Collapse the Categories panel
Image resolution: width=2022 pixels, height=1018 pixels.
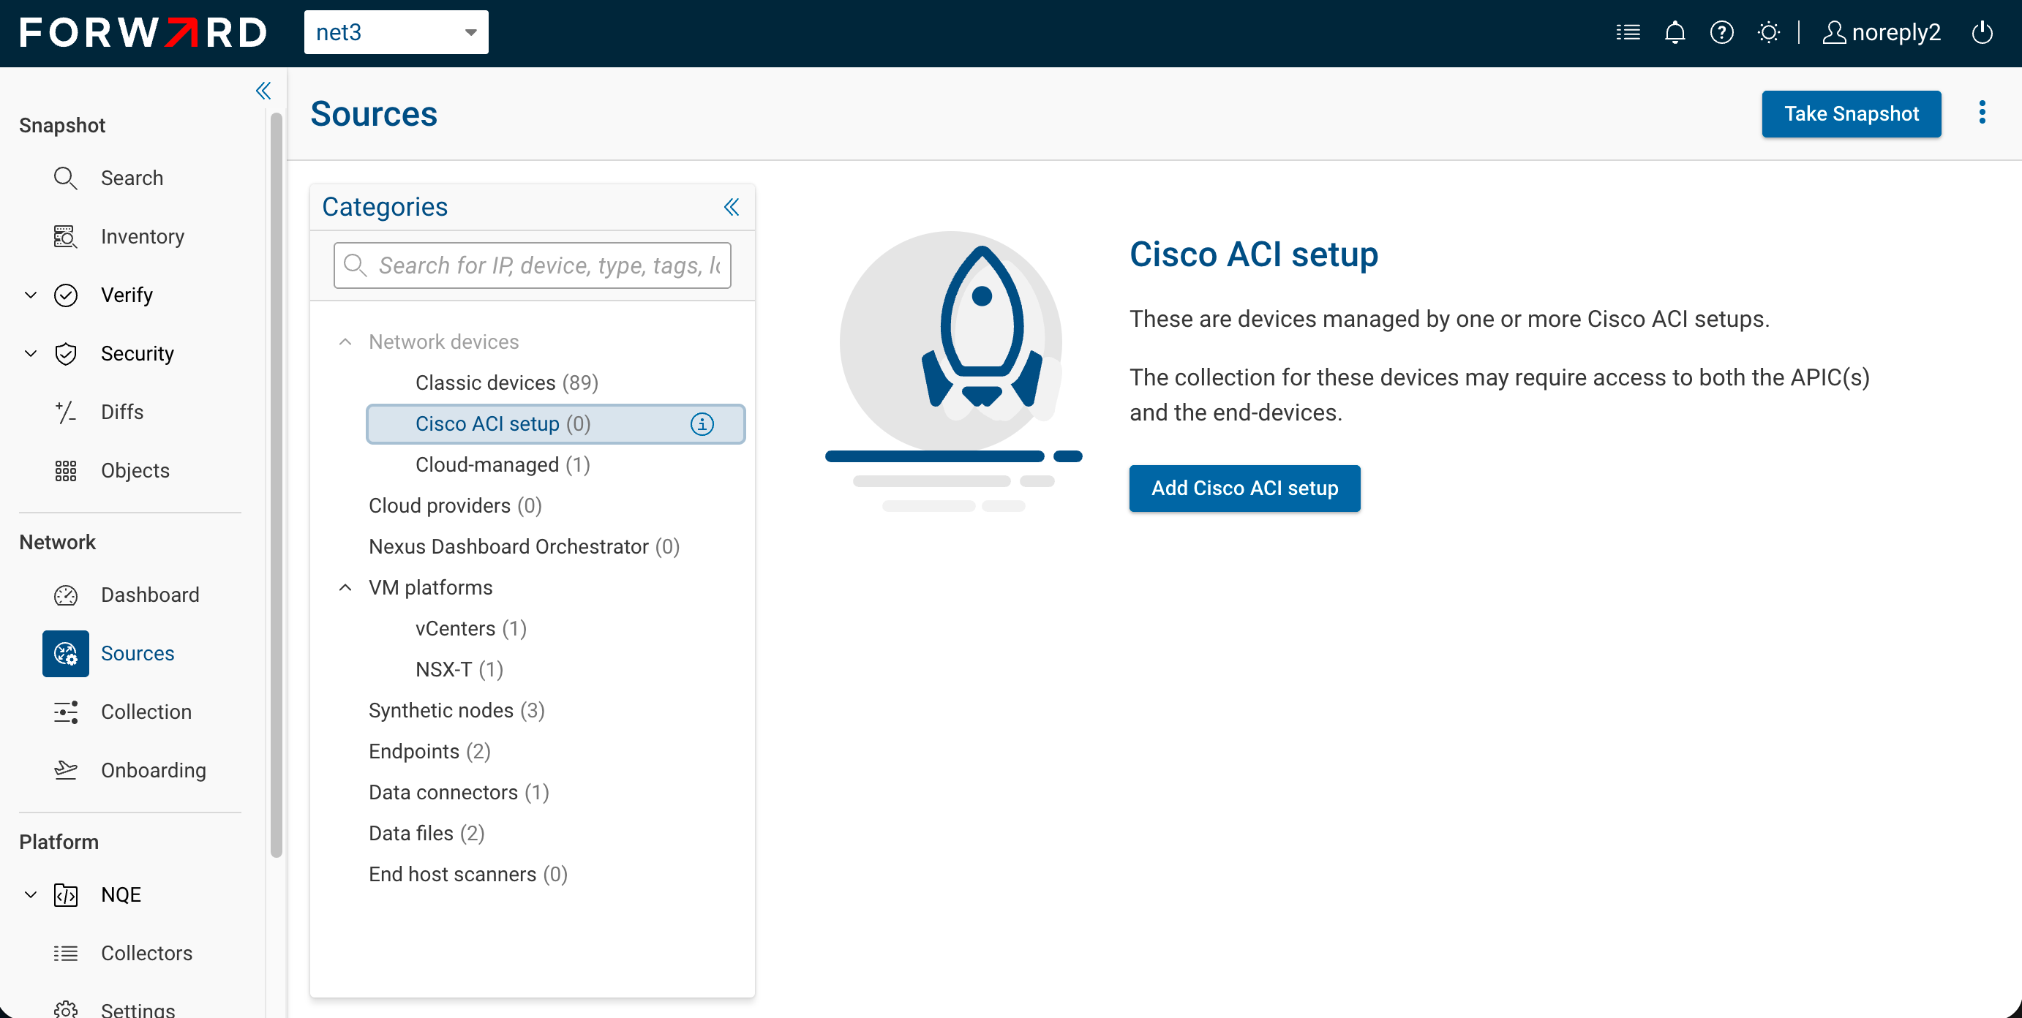pyautogui.click(x=731, y=207)
